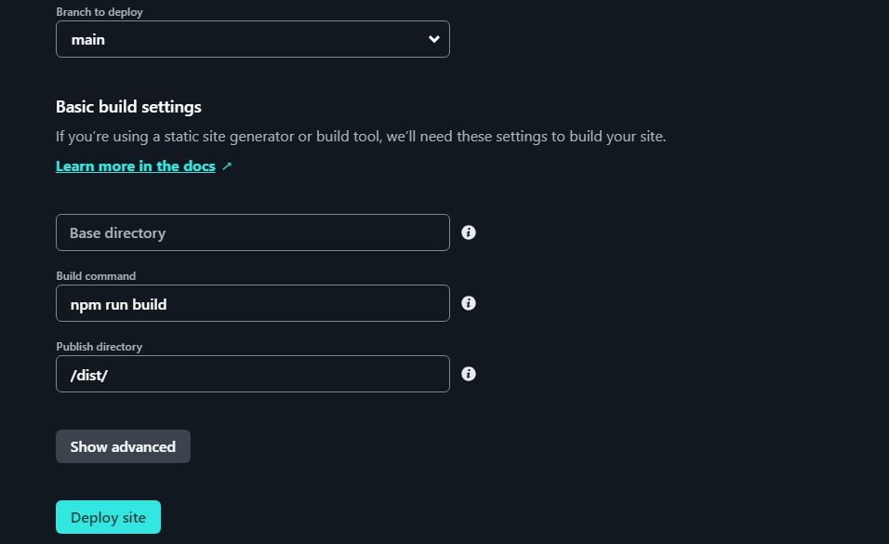
Task: Focus the Base directory input field
Action: pos(252,232)
